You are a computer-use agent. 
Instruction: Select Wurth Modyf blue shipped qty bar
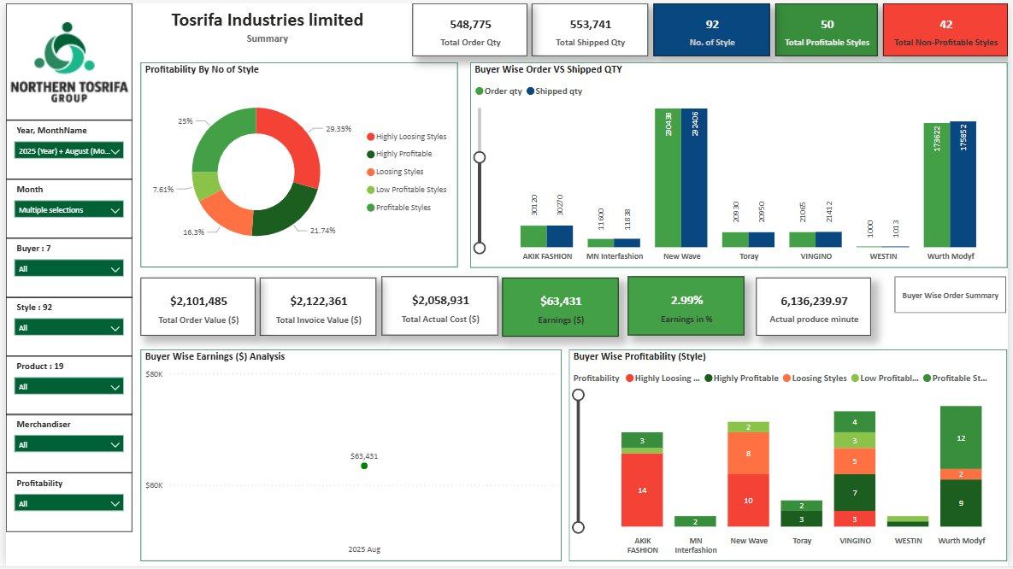coord(963,184)
